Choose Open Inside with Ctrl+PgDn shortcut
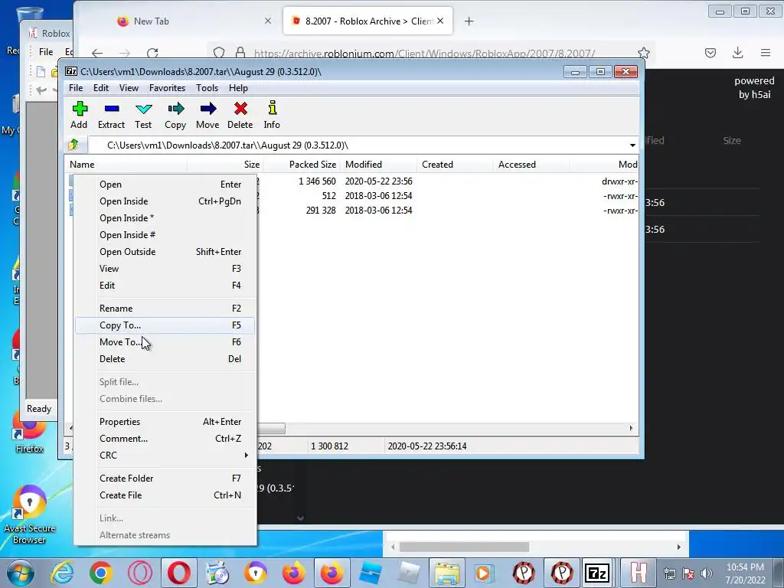This screenshot has width=784, height=588. [165, 201]
